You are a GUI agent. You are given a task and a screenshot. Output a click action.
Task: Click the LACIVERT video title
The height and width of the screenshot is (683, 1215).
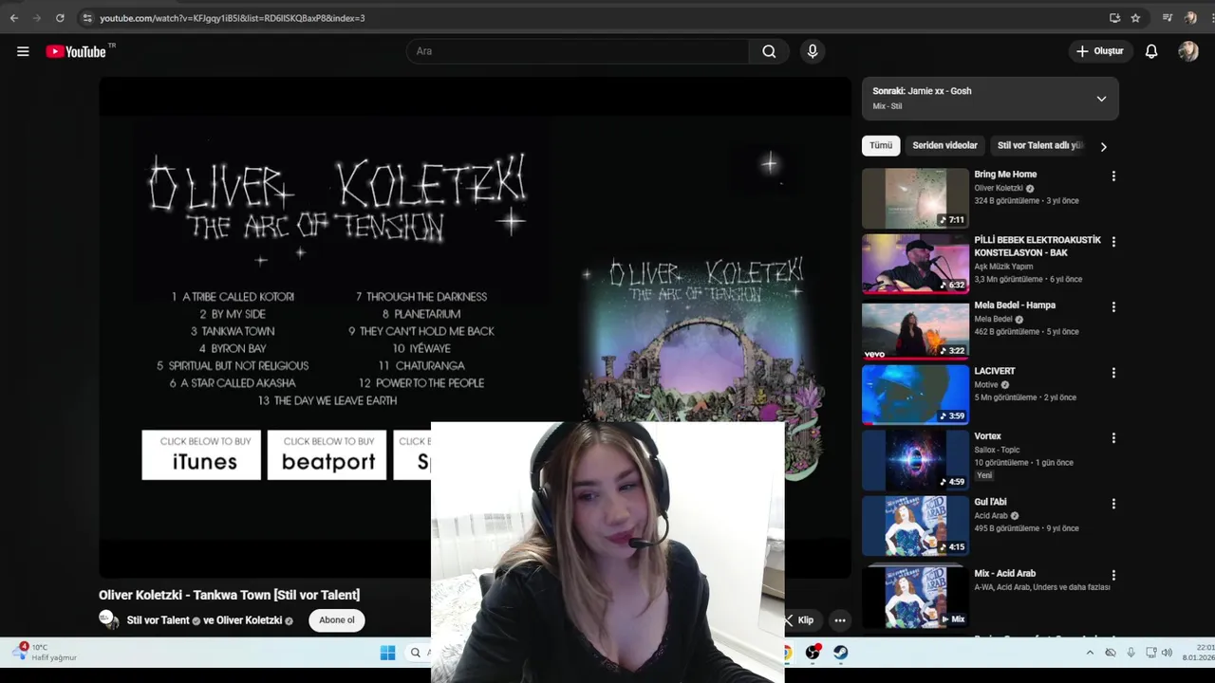pos(995,371)
